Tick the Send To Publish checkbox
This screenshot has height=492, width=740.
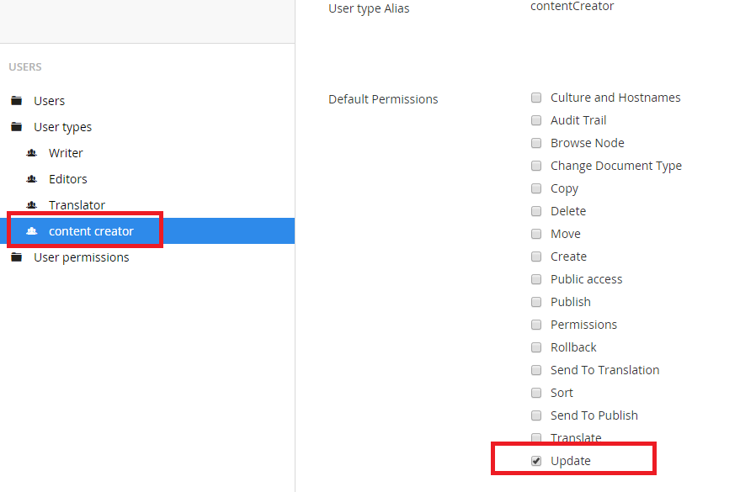pos(536,415)
